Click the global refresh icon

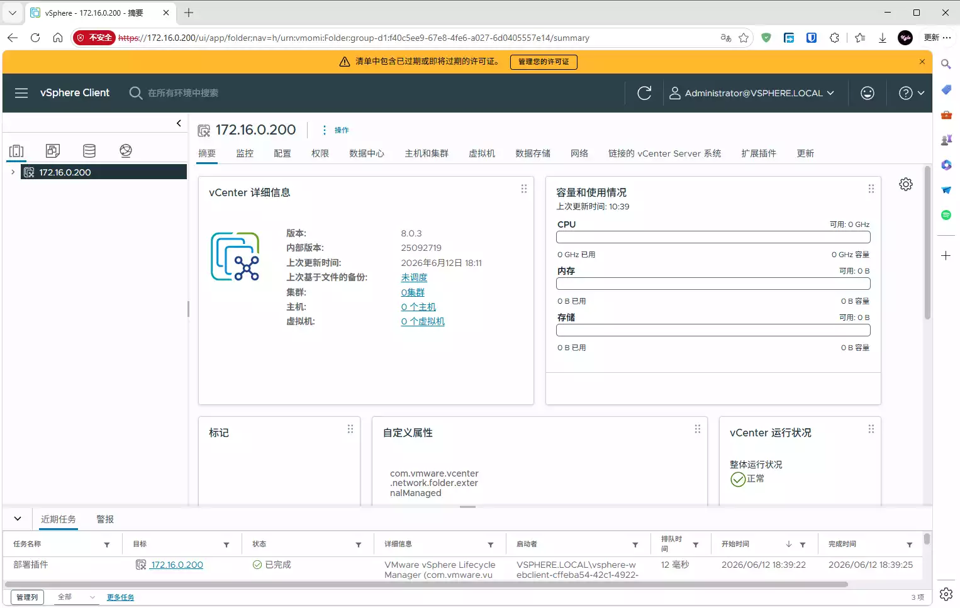644,93
